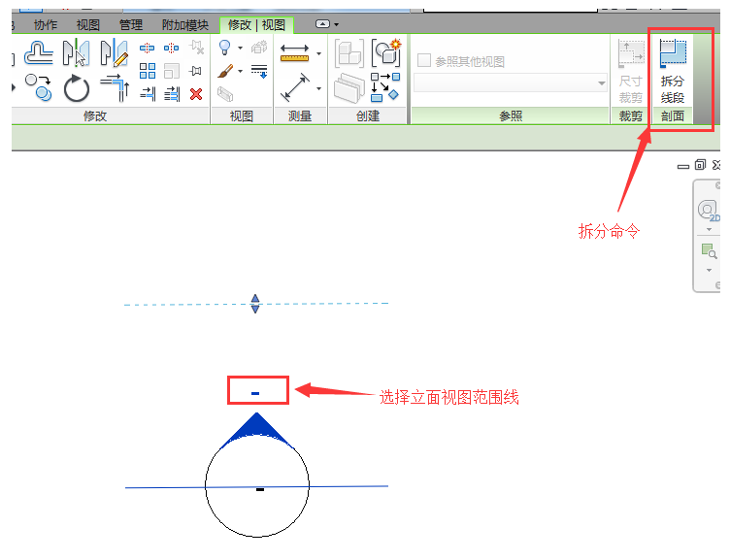
Task: Expand the Hide in View lightbulb dropdown
Action: pos(240,48)
